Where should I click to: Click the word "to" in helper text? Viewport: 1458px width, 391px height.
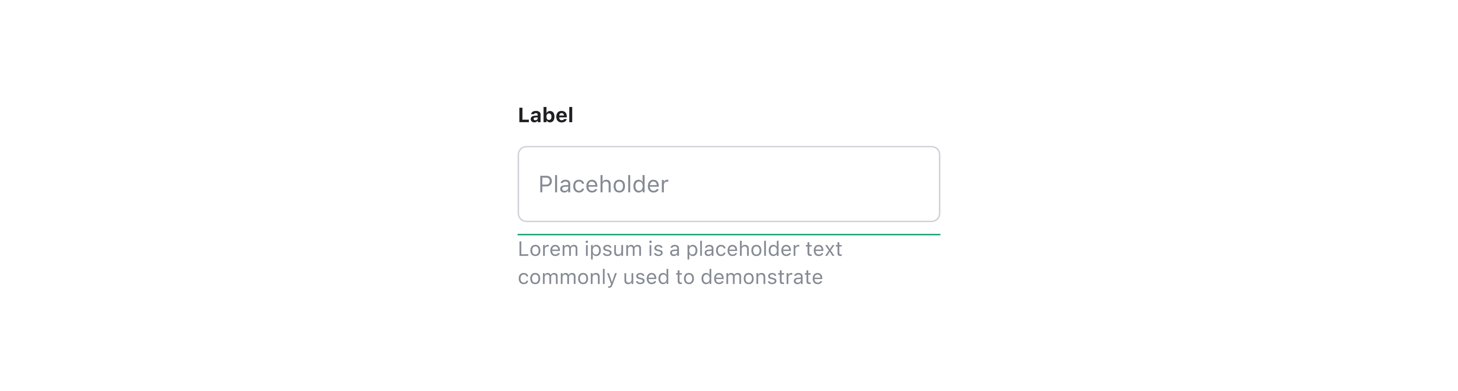pos(685,277)
